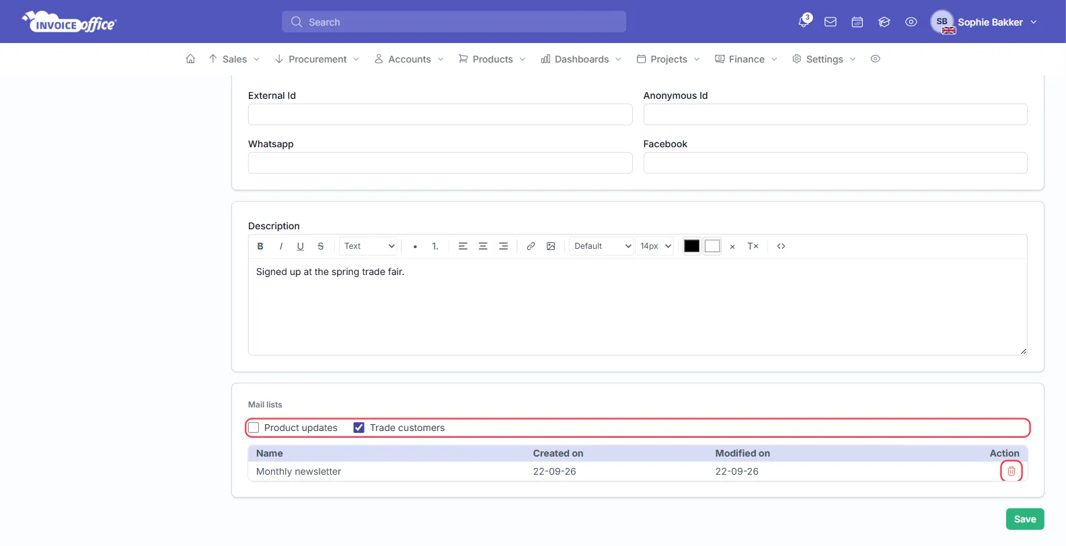
Task: Click the eye icon after Settings menu
Action: [x=875, y=59]
